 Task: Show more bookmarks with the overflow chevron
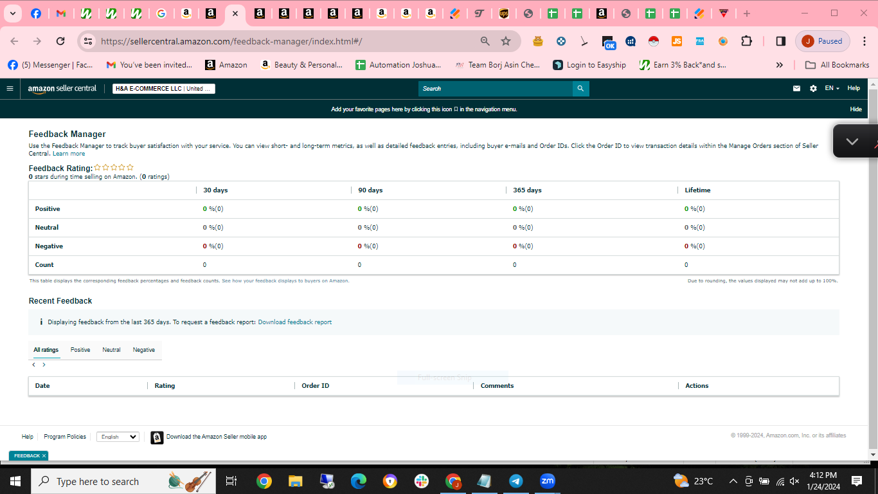(x=780, y=65)
